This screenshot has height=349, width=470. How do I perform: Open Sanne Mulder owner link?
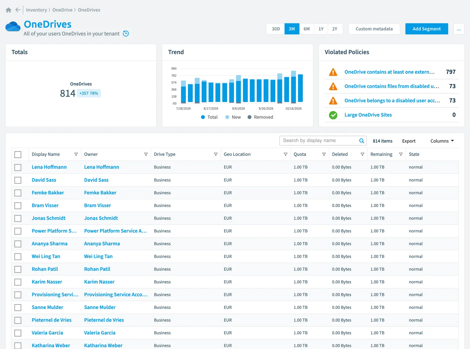click(100, 307)
